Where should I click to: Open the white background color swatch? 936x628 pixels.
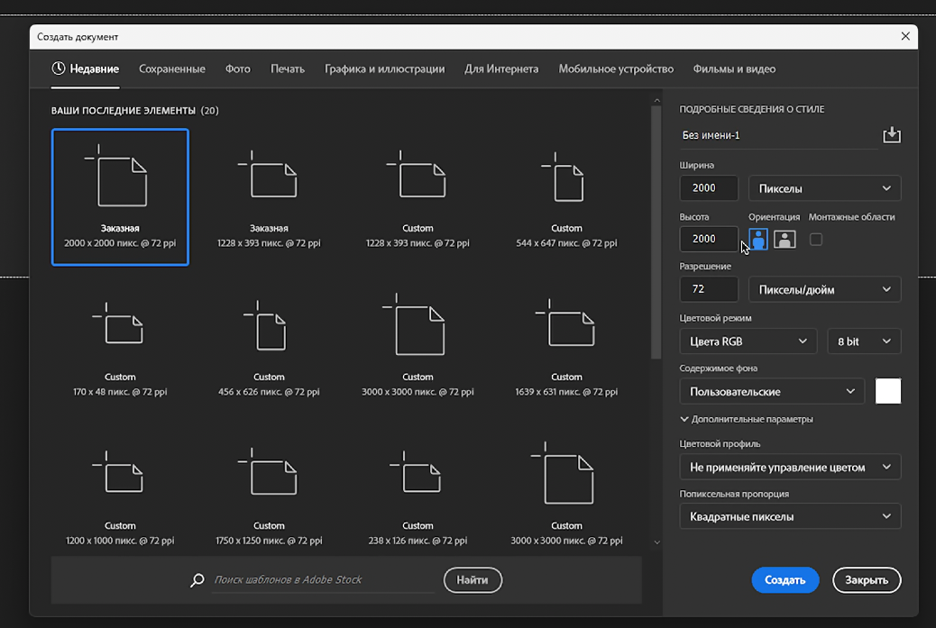click(x=888, y=391)
